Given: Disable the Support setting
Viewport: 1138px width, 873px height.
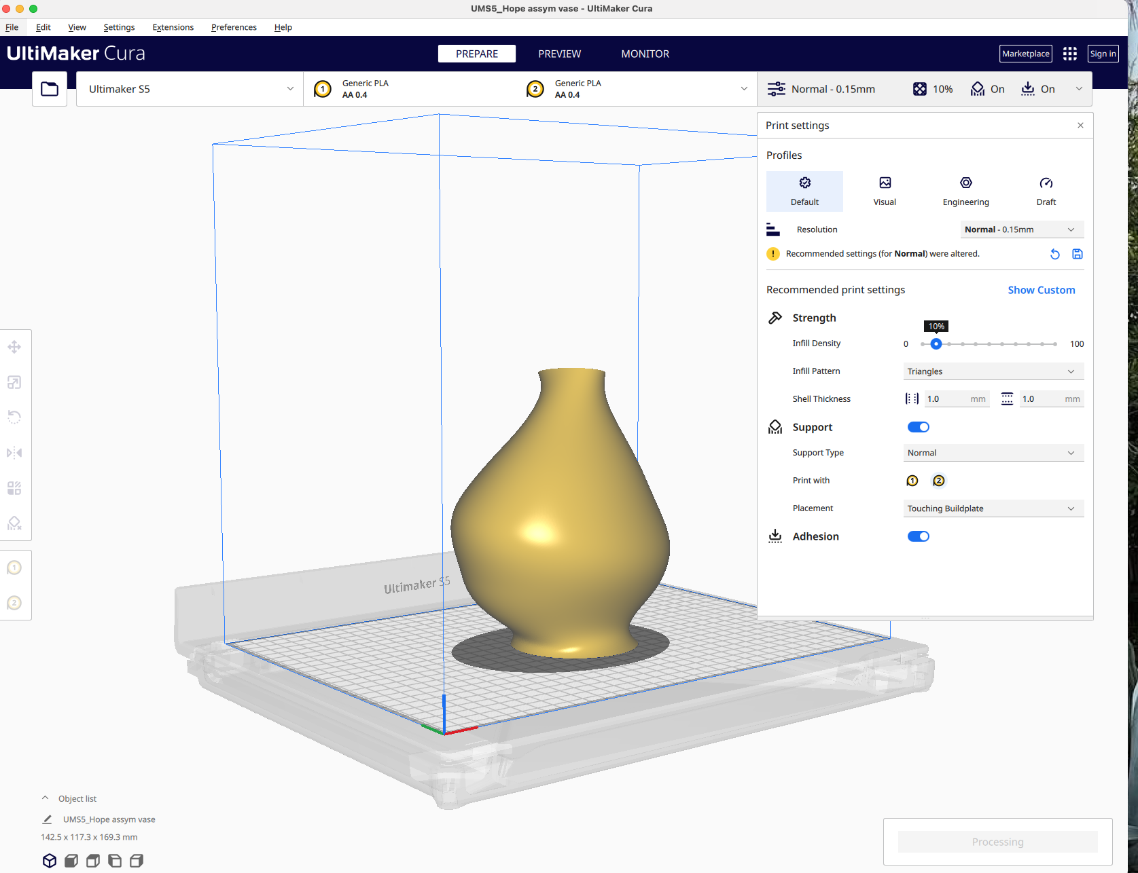Looking at the screenshot, I should [918, 426].
